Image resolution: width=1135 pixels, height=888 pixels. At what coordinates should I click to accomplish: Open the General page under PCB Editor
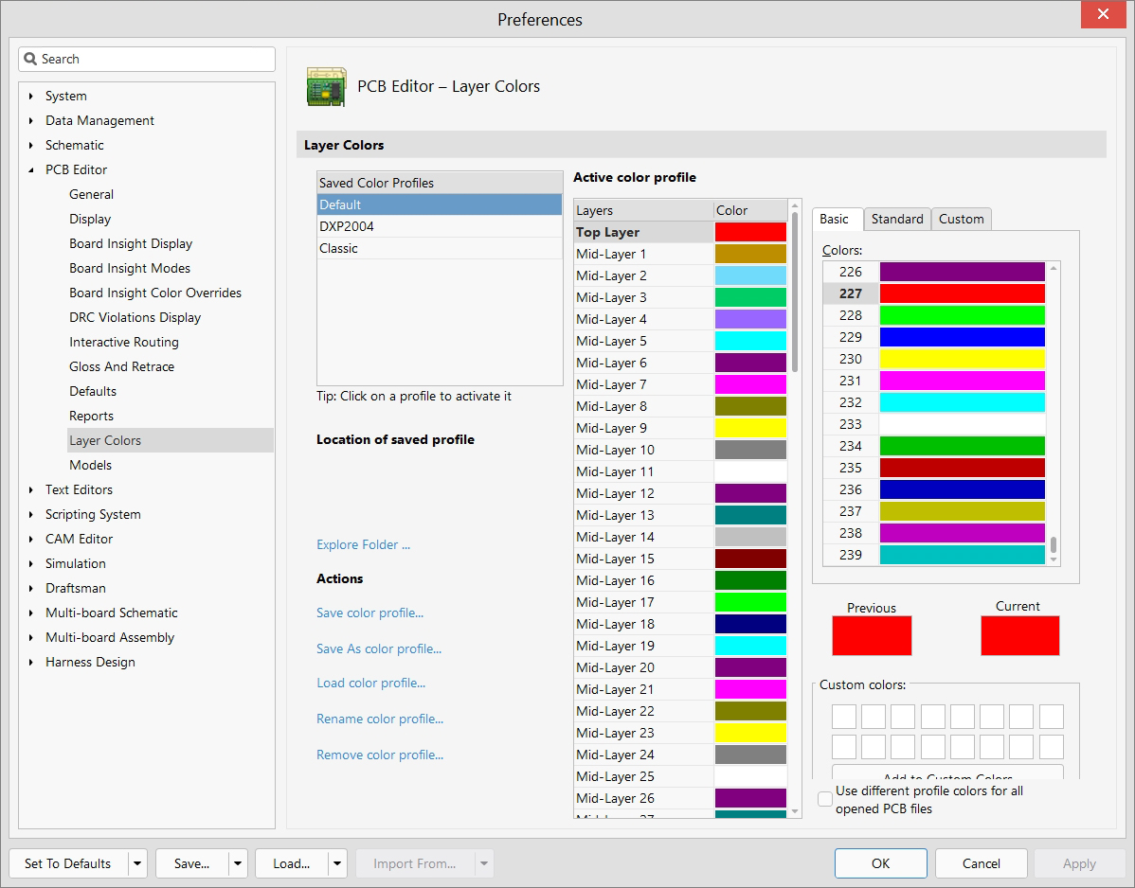[x=91, y=194]
